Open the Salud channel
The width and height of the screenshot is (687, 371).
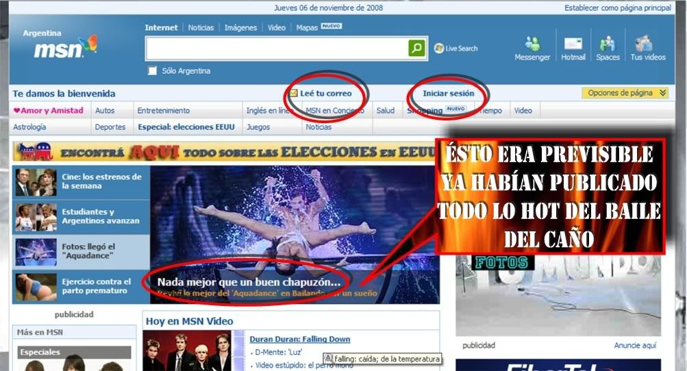click(386, 110)
